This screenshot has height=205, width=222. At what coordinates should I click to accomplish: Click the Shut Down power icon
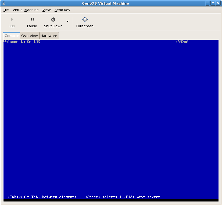(53, 19)
